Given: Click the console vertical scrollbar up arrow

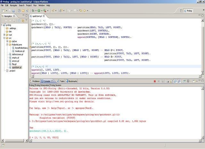Looking at the screenshot, I should [202, 88].
